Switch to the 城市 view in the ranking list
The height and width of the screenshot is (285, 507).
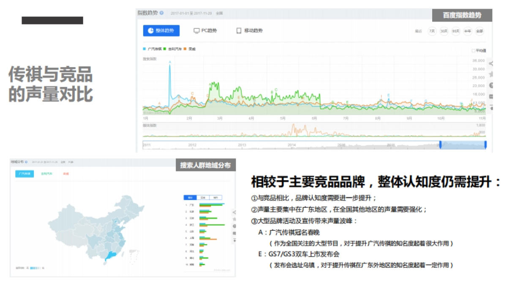[215, 197]
